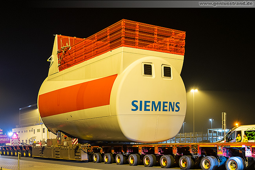Screen dimensions: 255x170
Task: Click the blue SIEMENS lettering on the nacelle
Action: tap(156, 106)
